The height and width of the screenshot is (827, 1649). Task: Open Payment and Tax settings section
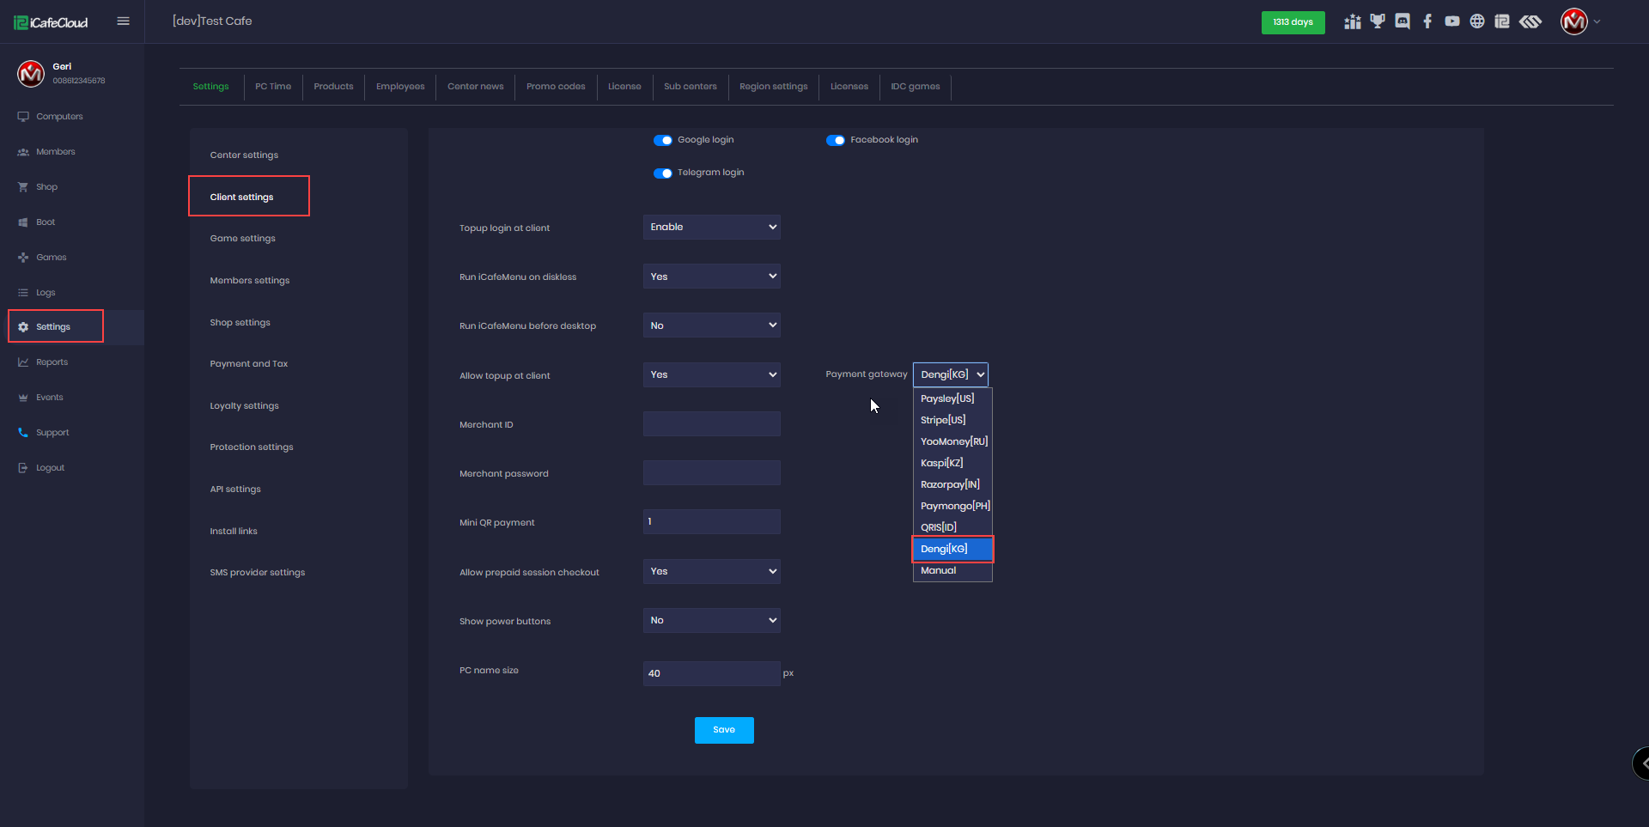coord(249,364)
